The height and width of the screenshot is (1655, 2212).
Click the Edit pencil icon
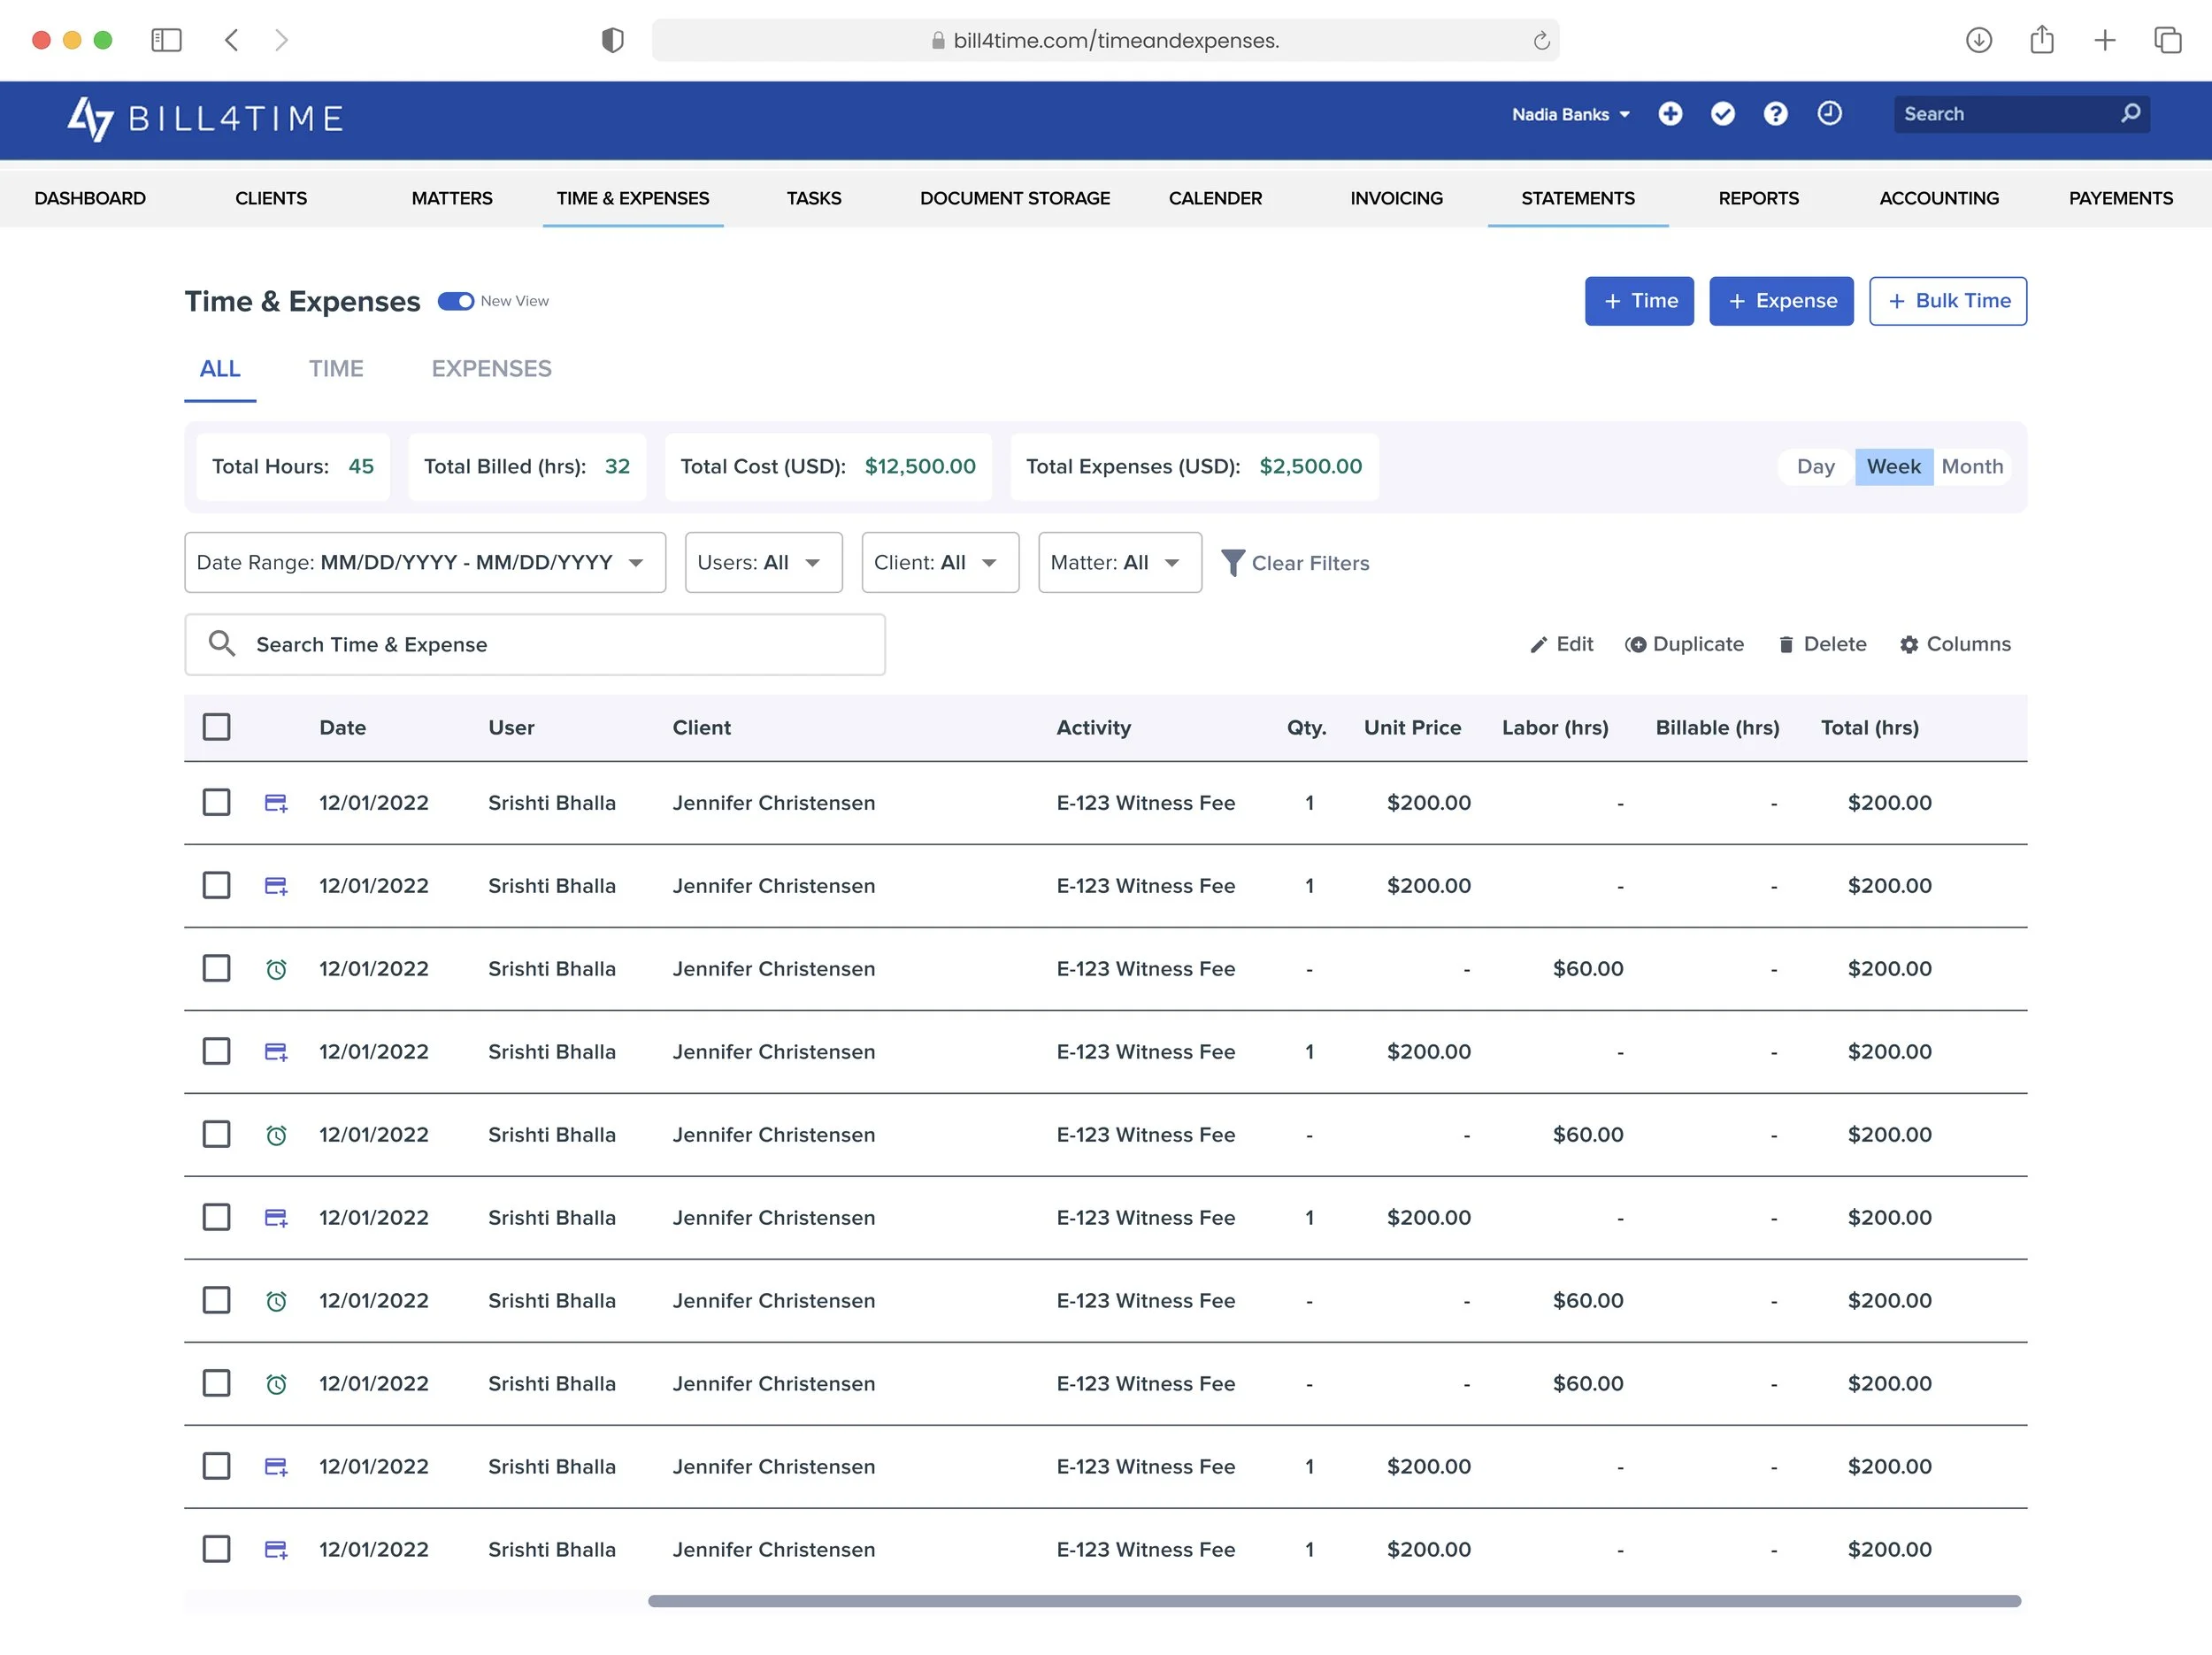(1539, 645)
